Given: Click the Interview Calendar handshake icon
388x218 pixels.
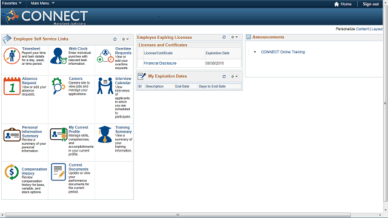Looking at the screenshot, I should pyautogui.click(x=105, y=86).
